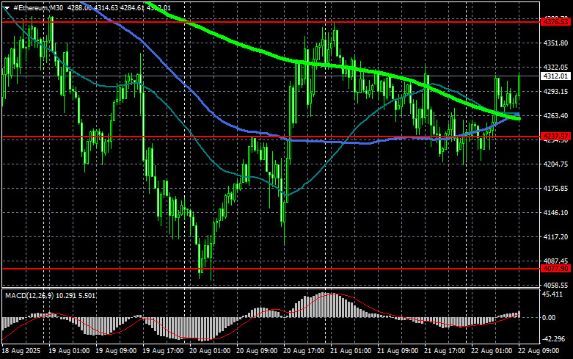Select the red 4077.90 support price label
Viewport: 573px width, 359px height.
click(556, 269)
